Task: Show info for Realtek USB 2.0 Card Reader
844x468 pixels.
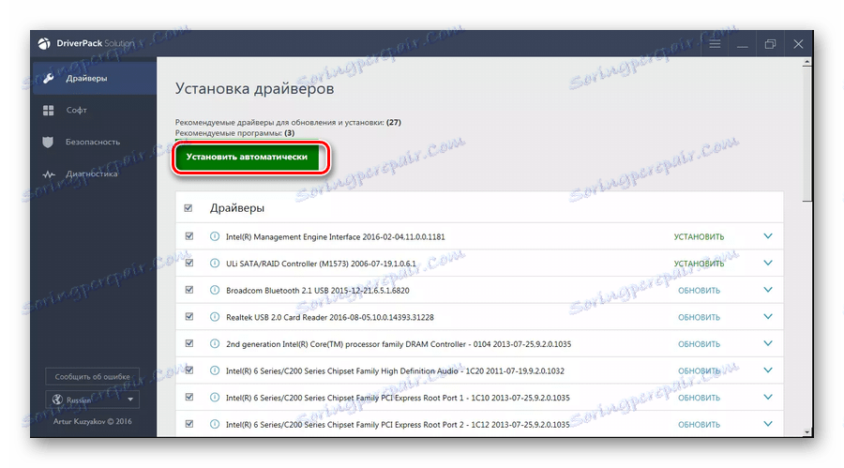Action: click(x=215, y=317)
